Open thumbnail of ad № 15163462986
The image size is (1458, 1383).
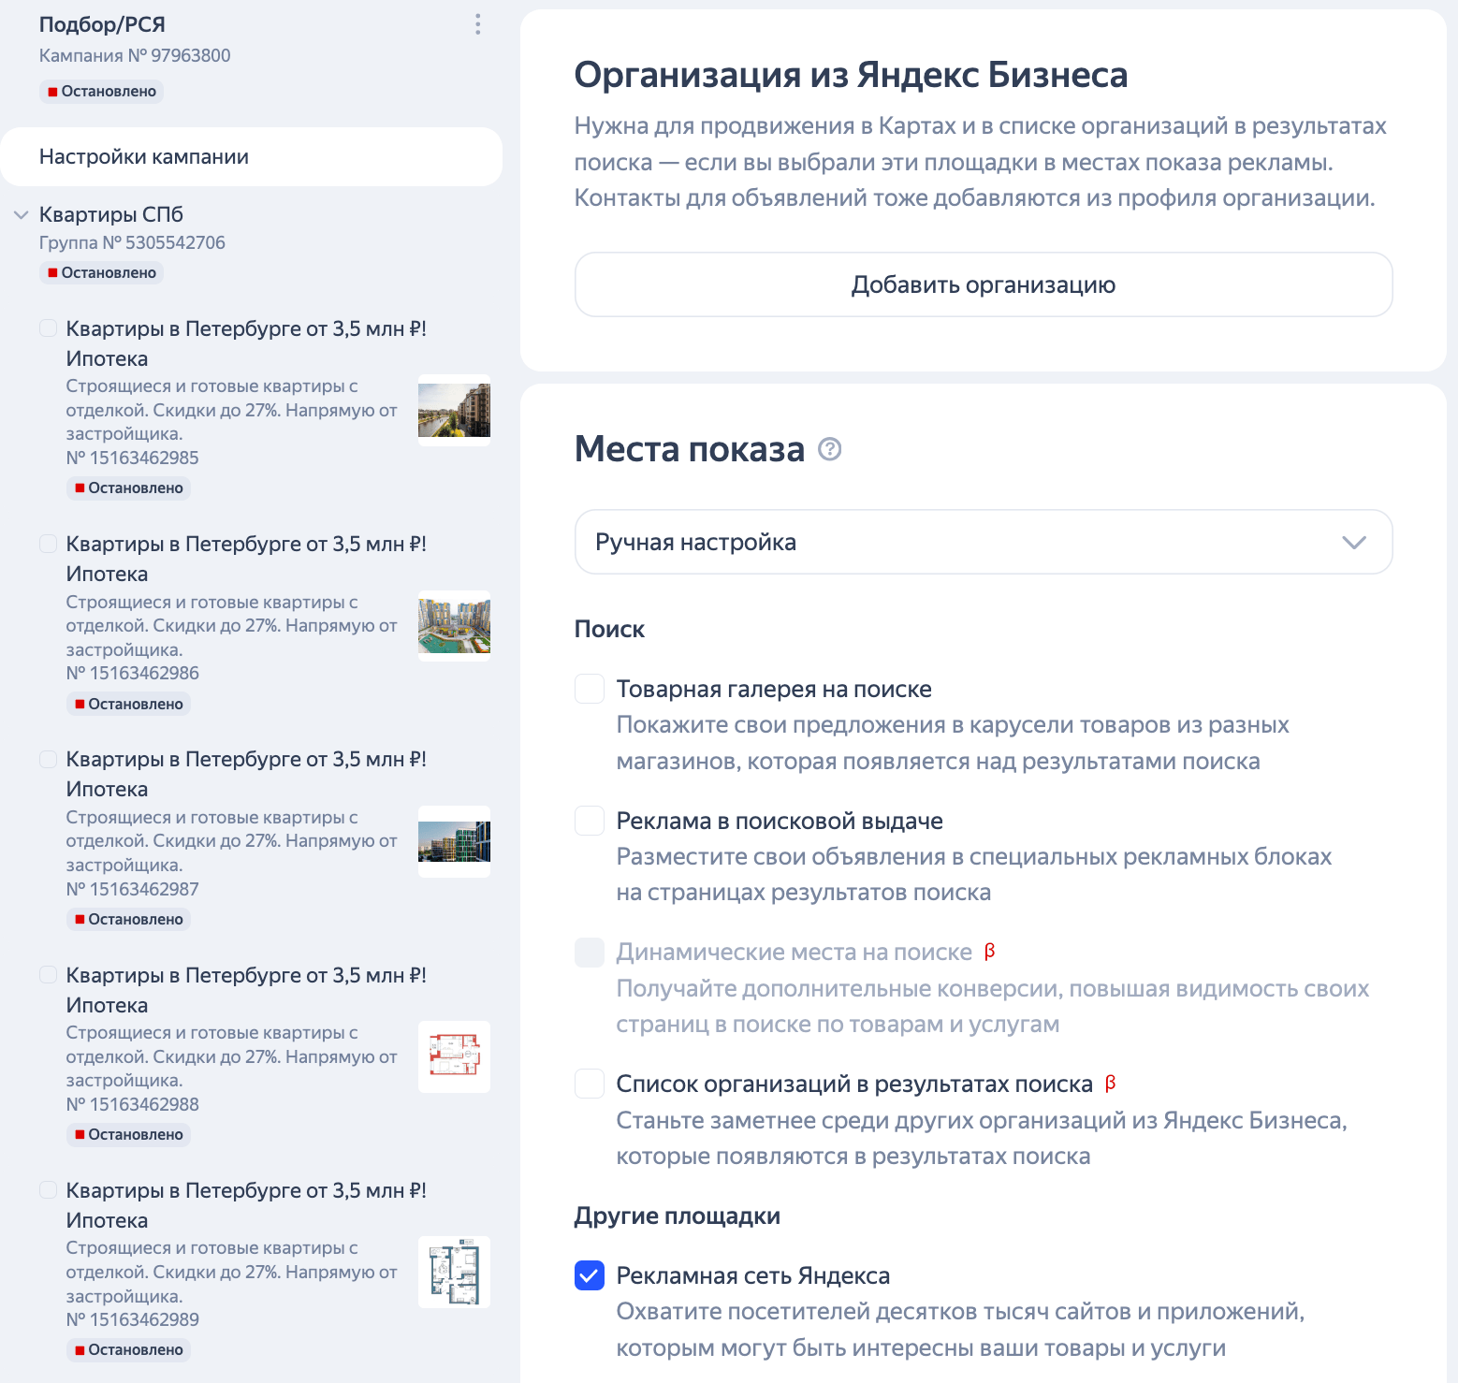point(454,626)
